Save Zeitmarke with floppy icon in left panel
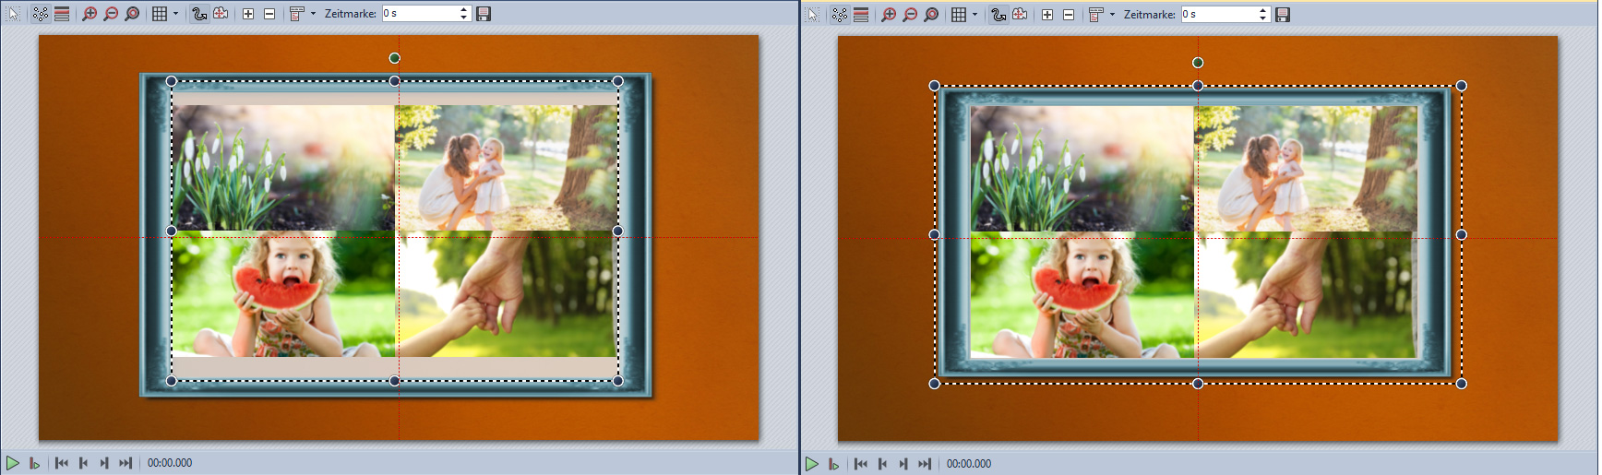The image size is (1602, 475). (484, 14)
